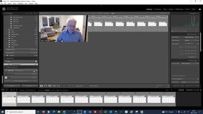Switch to People view icon in toolbar
The image size is (203, 114).
click(x=58, y=86)
